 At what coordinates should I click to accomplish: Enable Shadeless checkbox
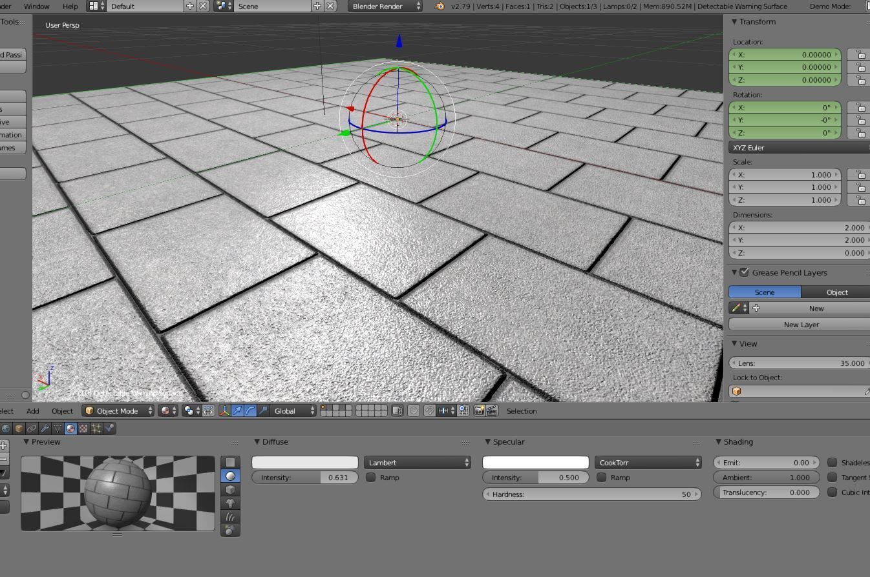coord(833,463)
